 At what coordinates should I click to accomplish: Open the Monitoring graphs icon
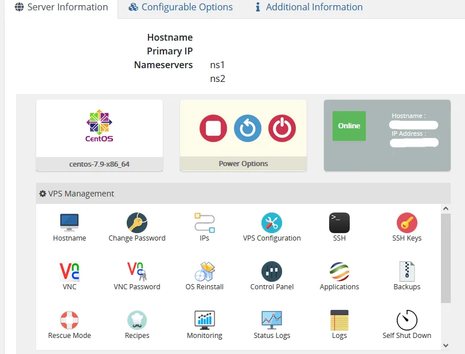tap(205, 320)
